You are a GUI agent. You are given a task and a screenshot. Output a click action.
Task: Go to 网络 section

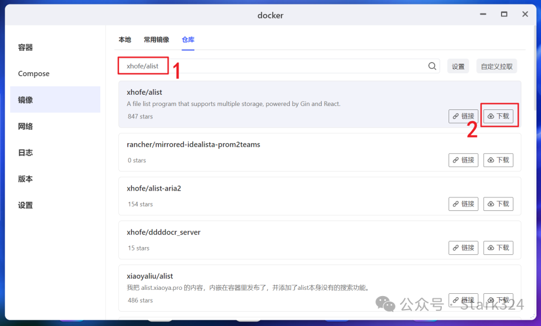tap(26, 126)
